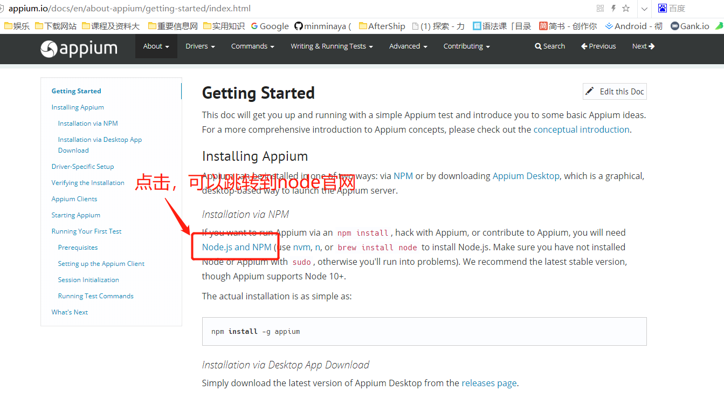
Task: Select Installing Appium in sidebar
Action: click(78, 107)
